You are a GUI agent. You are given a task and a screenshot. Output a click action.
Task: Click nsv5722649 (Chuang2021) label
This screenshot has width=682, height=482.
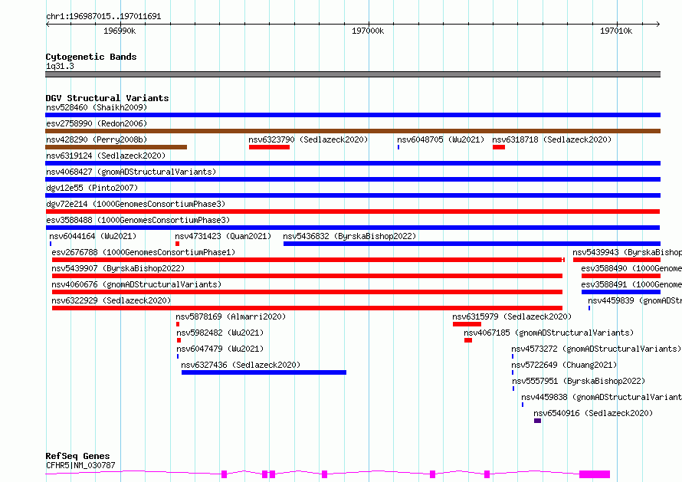(x=564, y=365)
